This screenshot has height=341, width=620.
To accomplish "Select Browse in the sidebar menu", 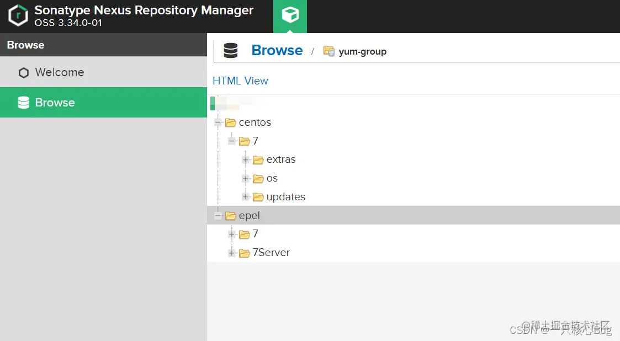I will (103, 102).
